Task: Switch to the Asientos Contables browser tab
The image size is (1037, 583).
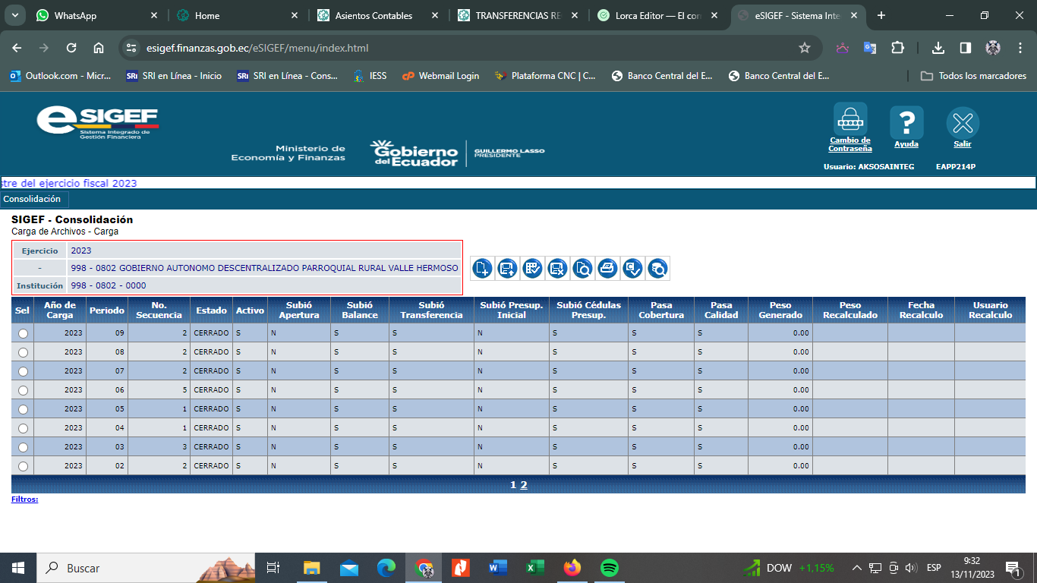Action: click(x=374, y=15)
